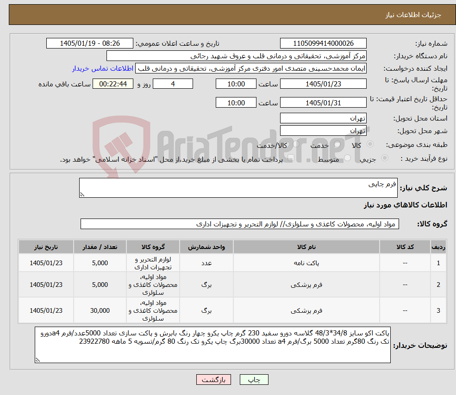Click the delivery city field تهران

(x=323, y=131)
